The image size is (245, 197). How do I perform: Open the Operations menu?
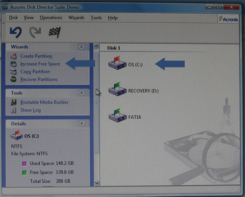pyautogui.click(x=51, y=18)
